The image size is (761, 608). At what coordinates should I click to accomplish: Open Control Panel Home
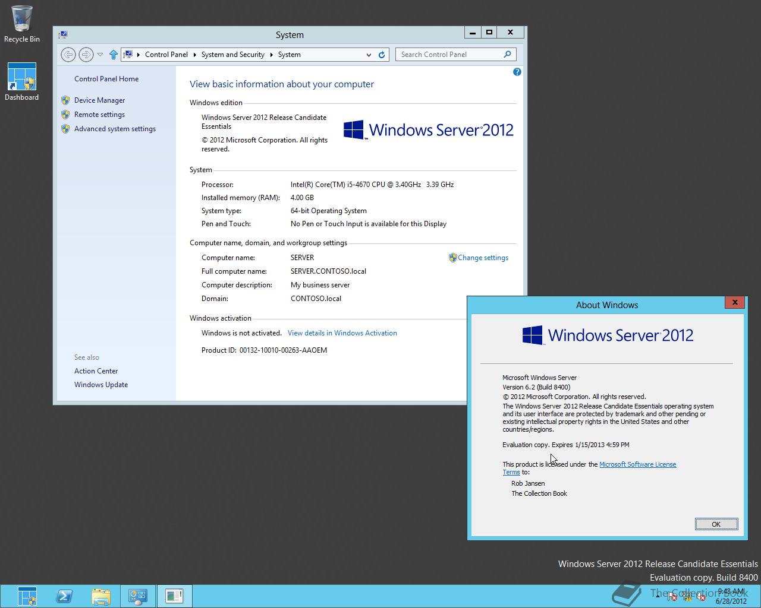click(106, 79)
